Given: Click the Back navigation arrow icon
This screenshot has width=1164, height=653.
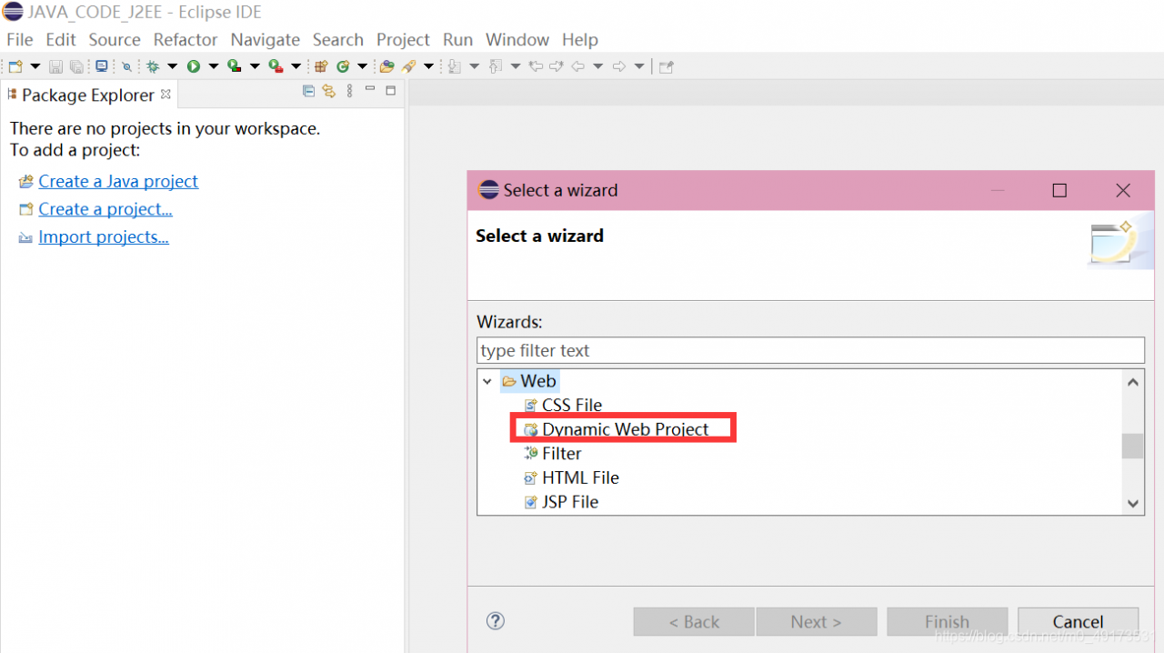Looking at the screenshot, I should [x=577, y=66].
